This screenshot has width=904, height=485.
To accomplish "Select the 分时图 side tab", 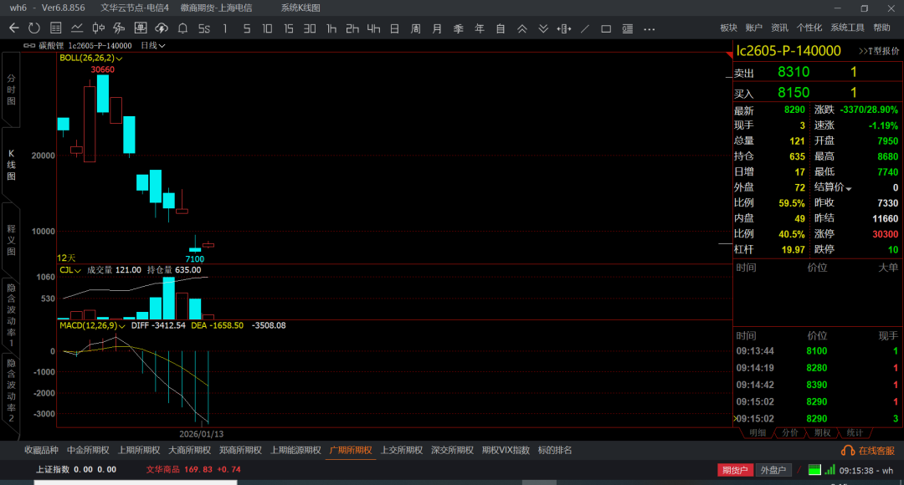I will pyautogui.click(x=11, y=89).
